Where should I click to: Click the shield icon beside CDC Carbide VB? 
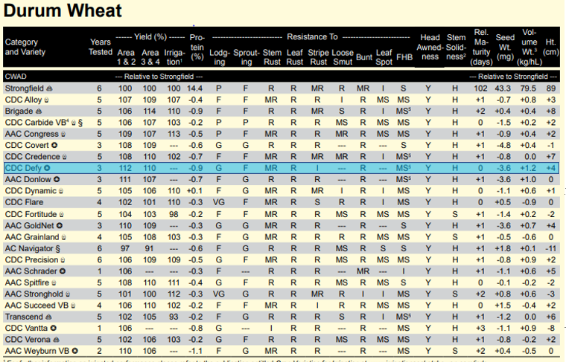tap(73, 123)
